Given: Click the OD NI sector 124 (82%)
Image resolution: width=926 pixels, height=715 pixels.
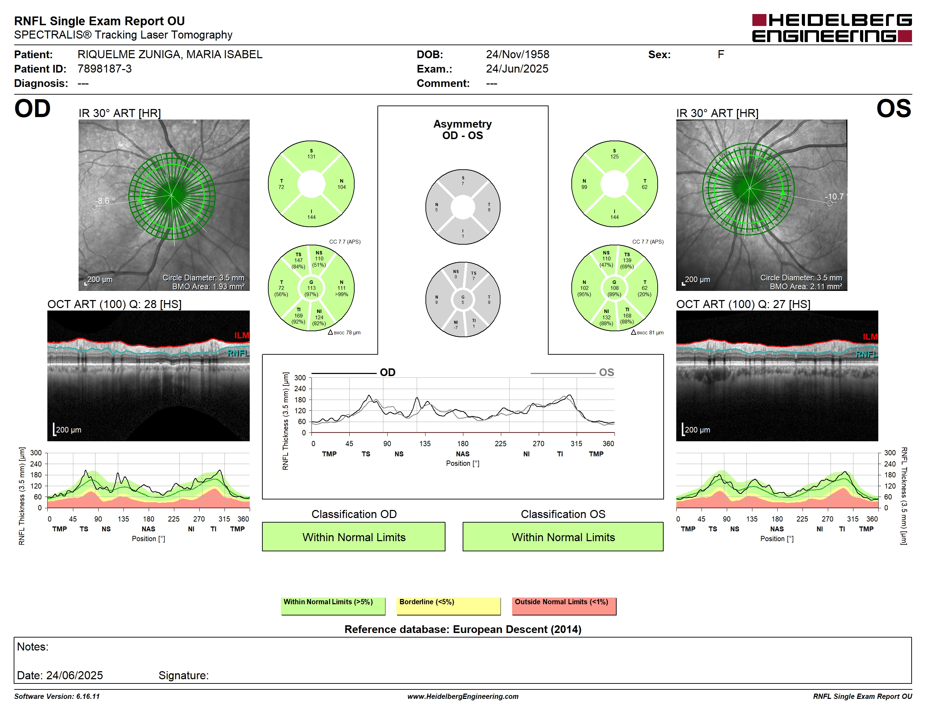Looking at the screenshot, I should point(319,317).
